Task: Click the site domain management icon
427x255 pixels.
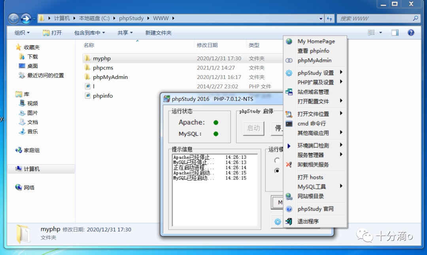Action: (289, 92)
